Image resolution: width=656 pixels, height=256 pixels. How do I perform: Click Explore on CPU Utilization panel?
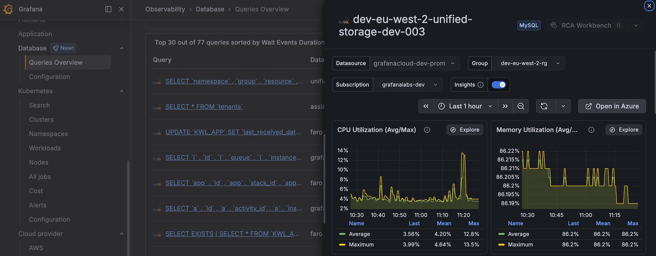tap(465, 130)
